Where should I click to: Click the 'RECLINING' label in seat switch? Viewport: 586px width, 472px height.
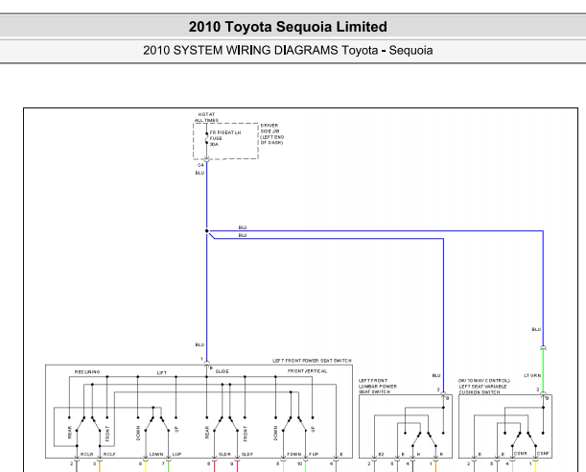[87, 372]
